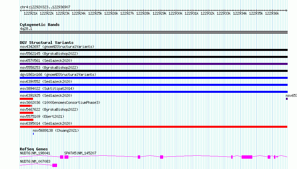The image size is (297, 169).
Task: Select the long red bar of nsv6395014
Action: [x=154, y=127]
